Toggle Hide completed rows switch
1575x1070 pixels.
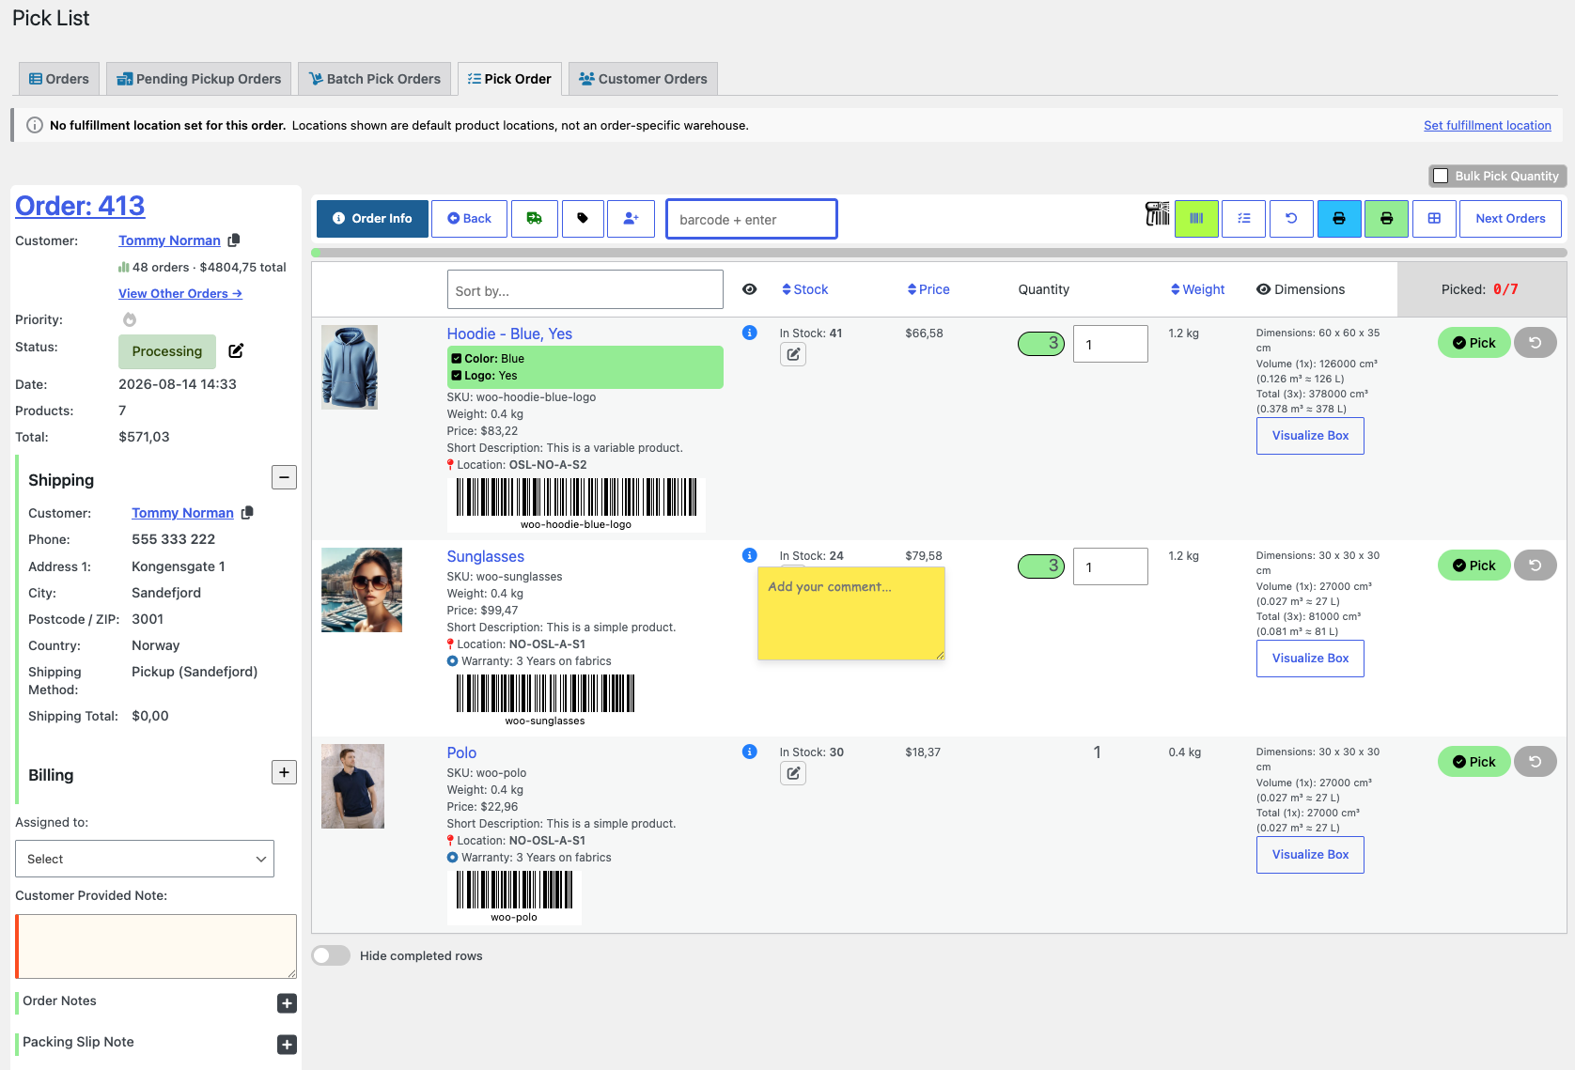[x=331, y=955]
